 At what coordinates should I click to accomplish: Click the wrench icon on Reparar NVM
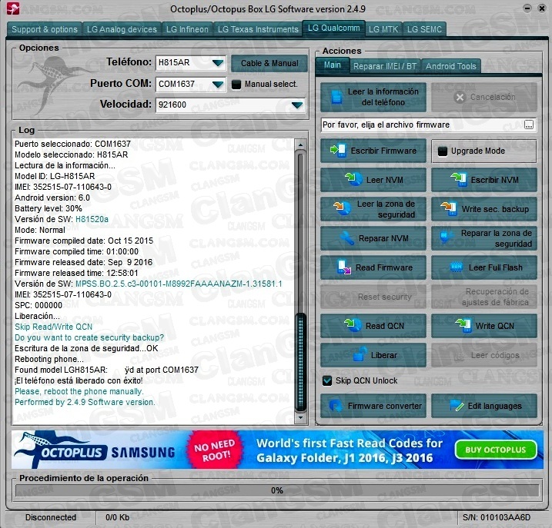347,238
